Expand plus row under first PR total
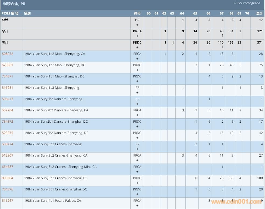 (x=137, y=25)
